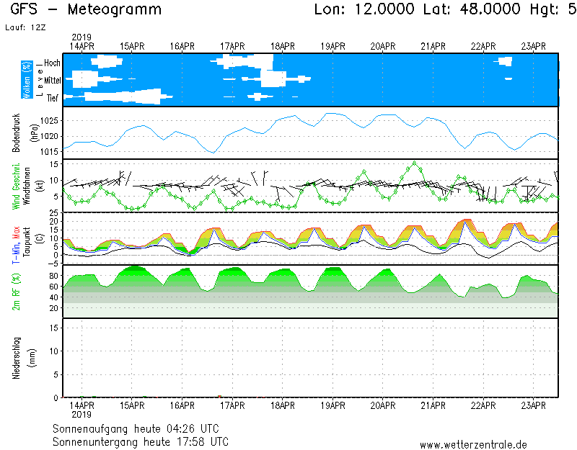Select the top axis date '20APR'

click(x=383, y=47)
